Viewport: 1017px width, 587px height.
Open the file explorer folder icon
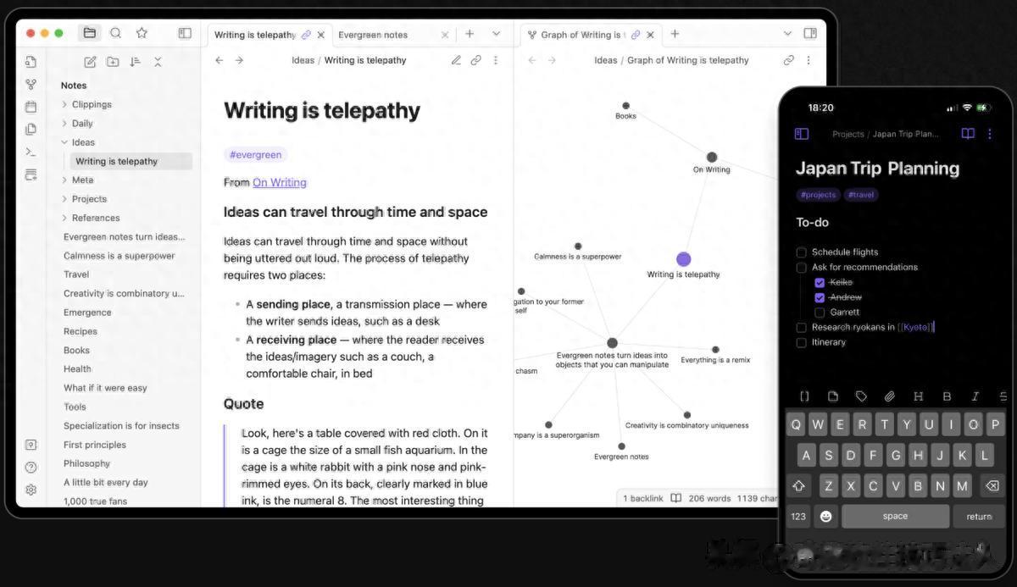click(x=89, y=33)
